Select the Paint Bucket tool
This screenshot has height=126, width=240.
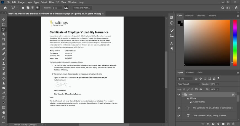coord(4,78)
